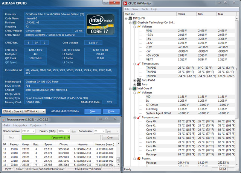The width and height of the screenshot is (241, 173).
Task: Click Save in AIDA64 CPUID
Action: (93, 111)
